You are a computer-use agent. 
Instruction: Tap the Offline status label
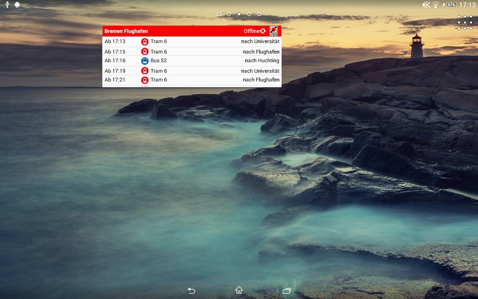[251, 31]
